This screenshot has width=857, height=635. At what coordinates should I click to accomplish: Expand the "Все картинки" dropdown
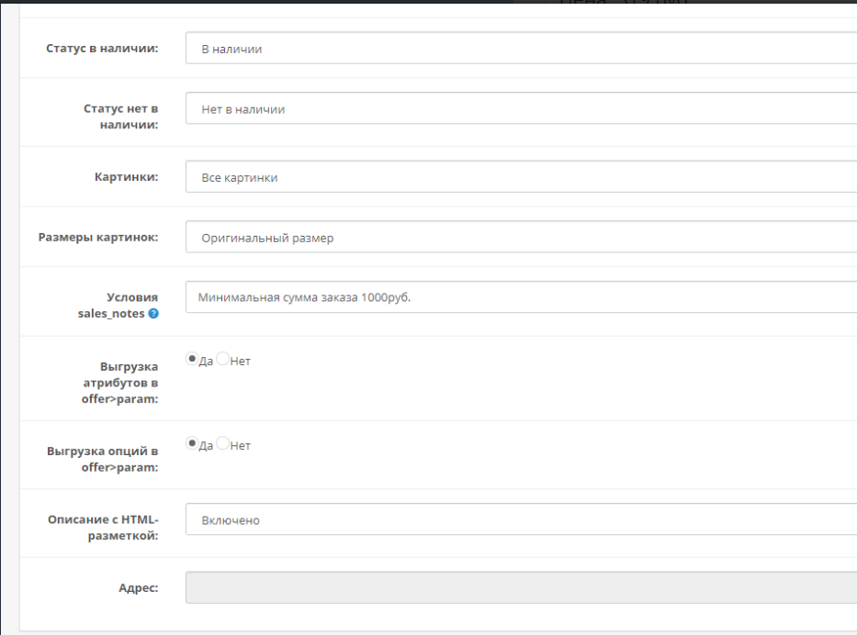point(520,177)
